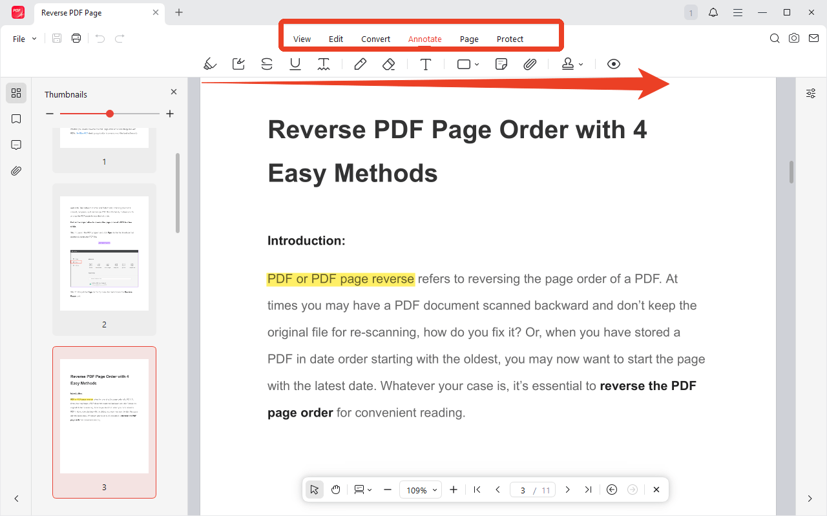Toggle the Hand pan tool
Screen dimensions: 827x516
click(x=336, y=490)
